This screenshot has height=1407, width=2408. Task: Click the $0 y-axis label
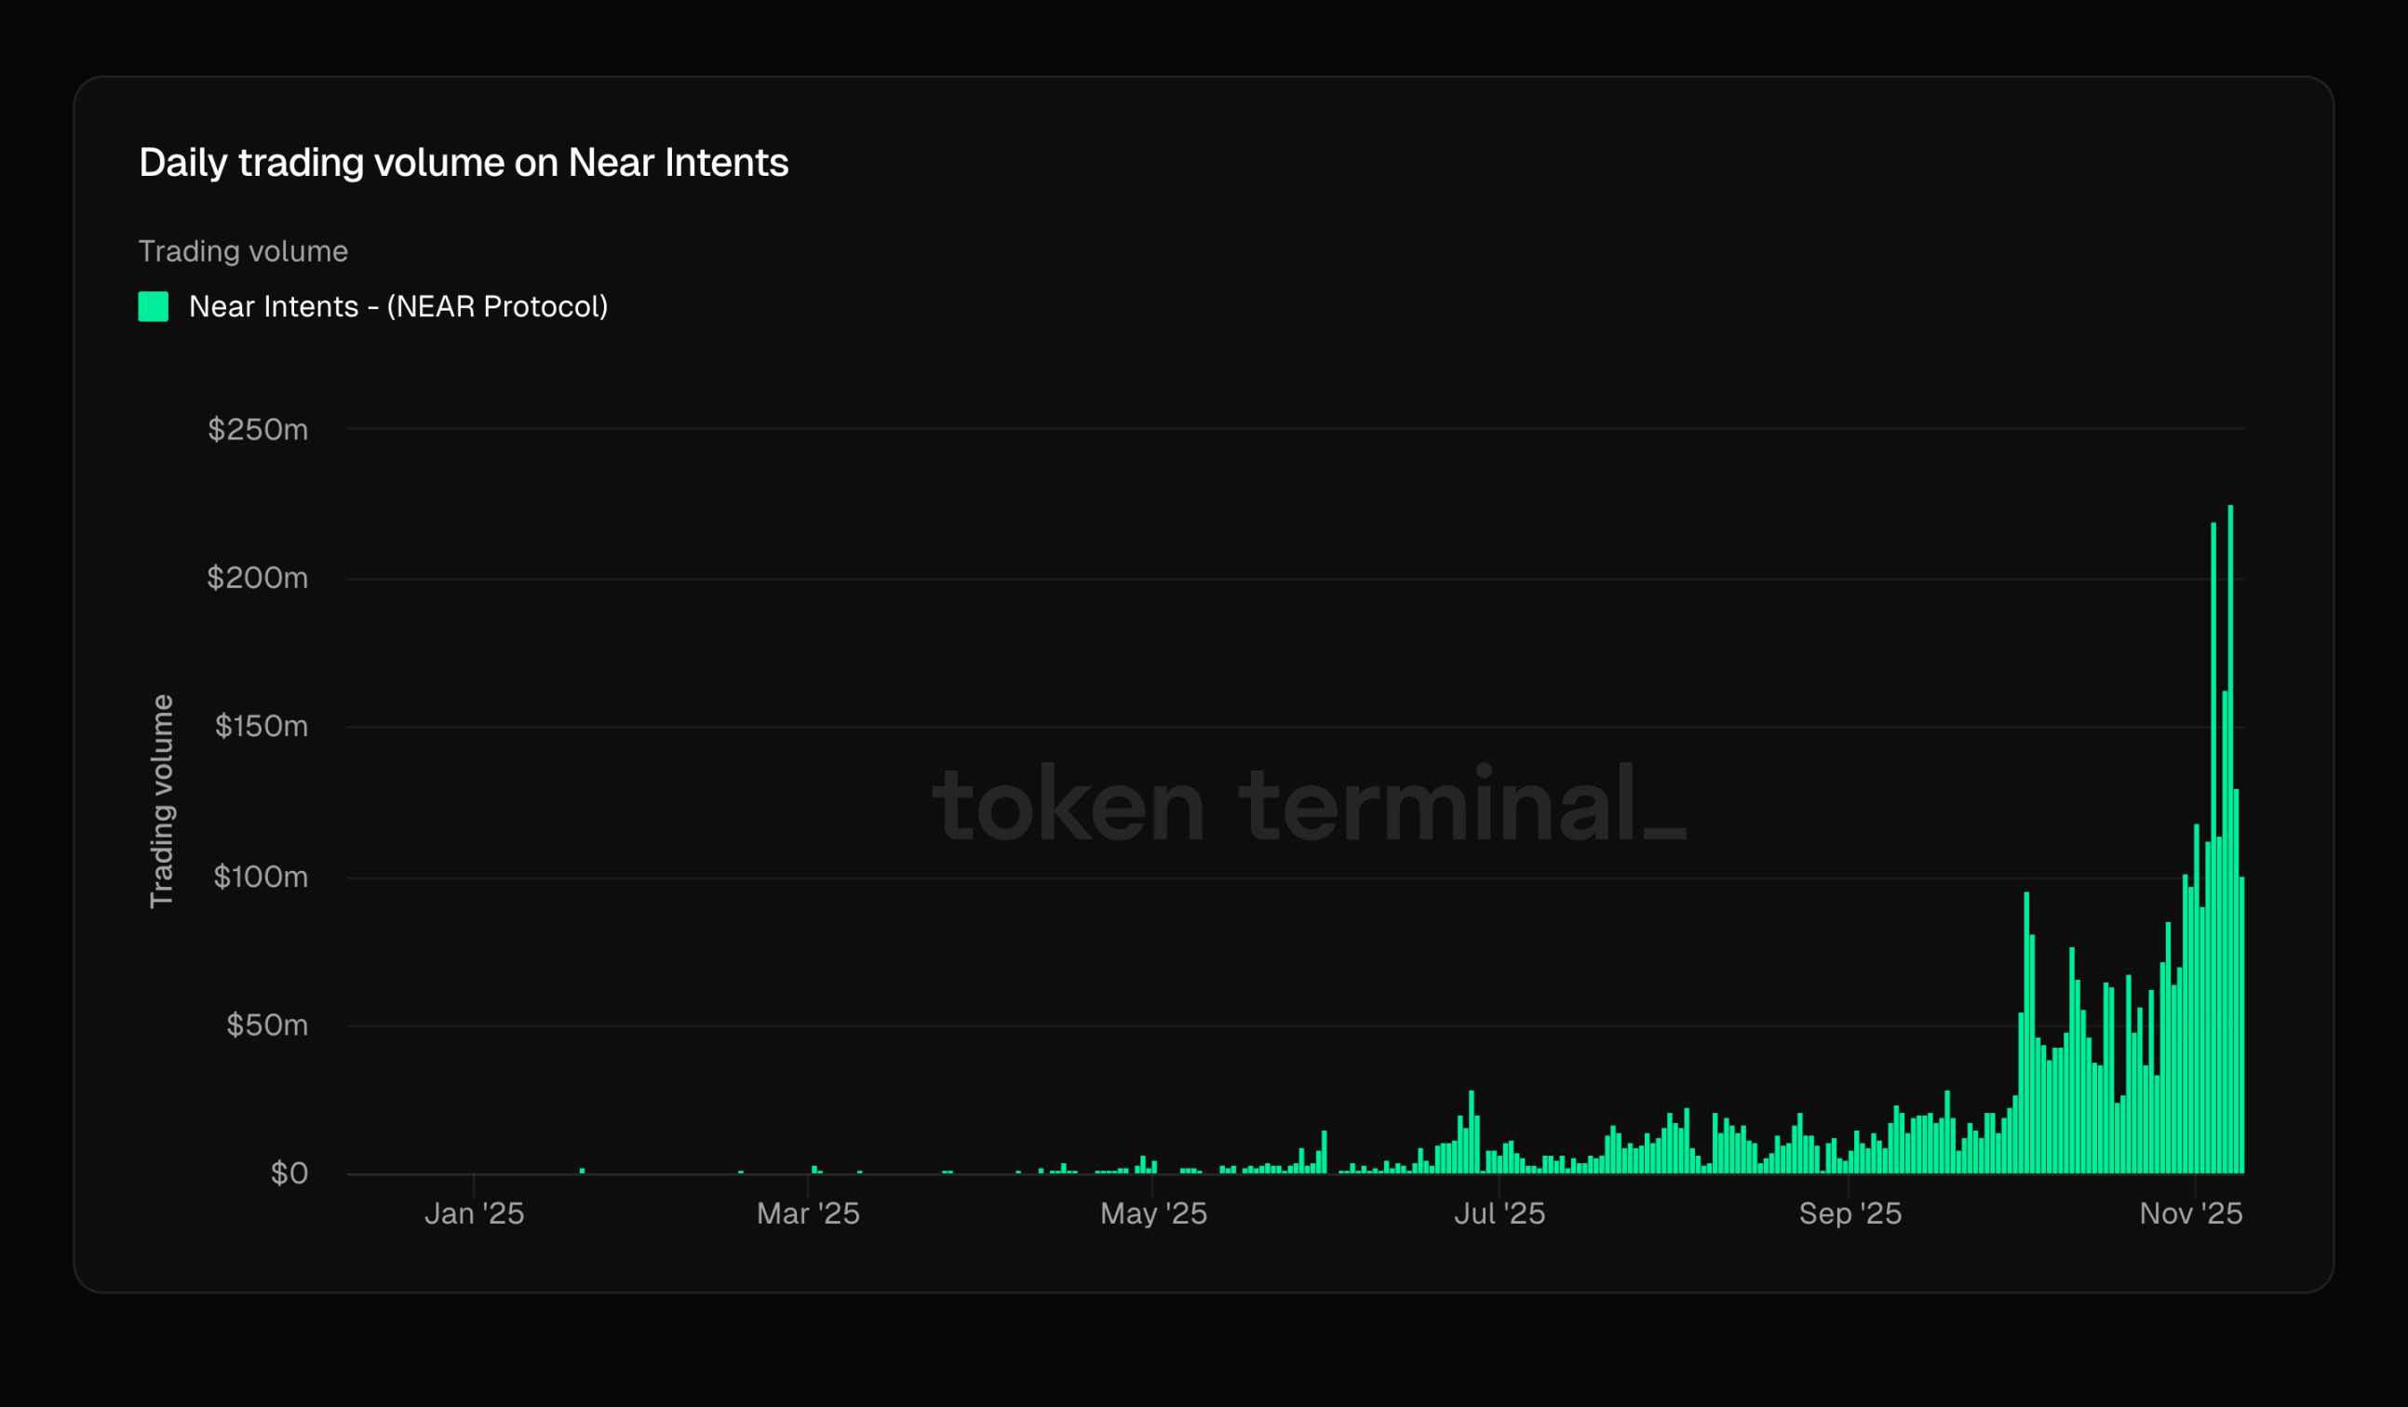coord(289,1173)
